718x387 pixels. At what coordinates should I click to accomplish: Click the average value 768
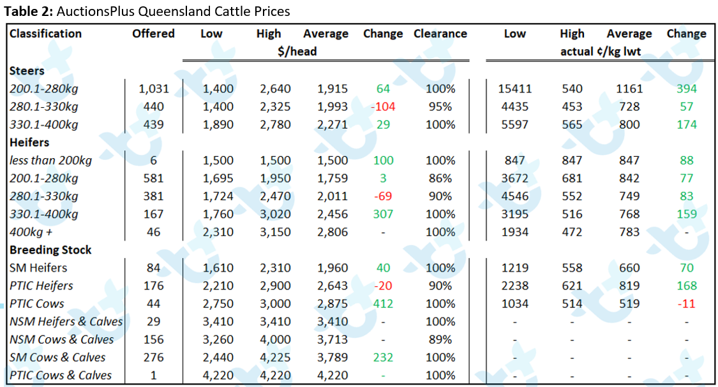click(629, 214)
